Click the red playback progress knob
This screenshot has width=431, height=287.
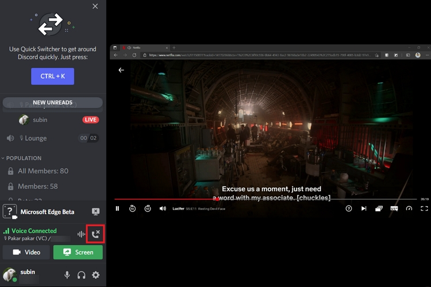(x=217, y=199)
